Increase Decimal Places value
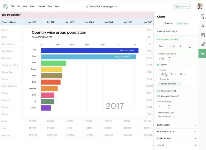206x150 pixels. (x=169, y=105)
